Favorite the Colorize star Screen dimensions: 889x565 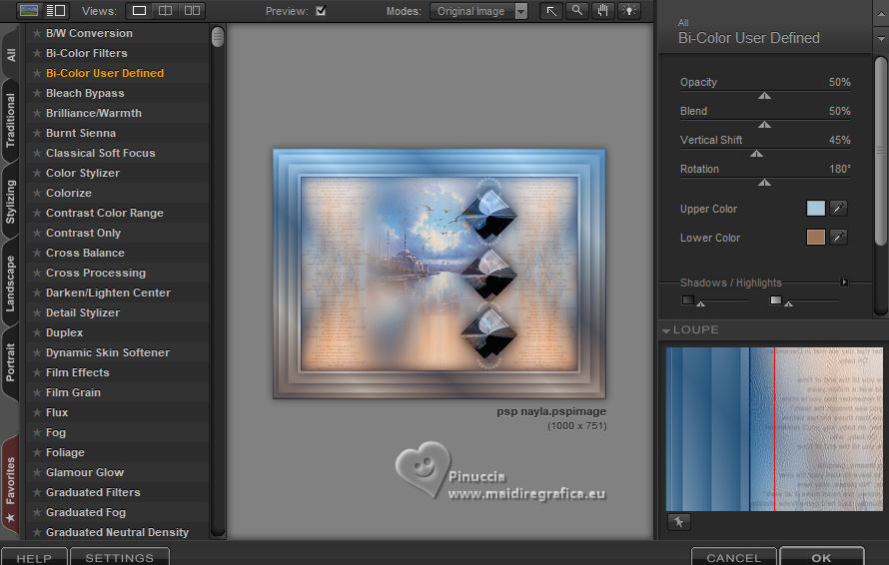(37, 193)
